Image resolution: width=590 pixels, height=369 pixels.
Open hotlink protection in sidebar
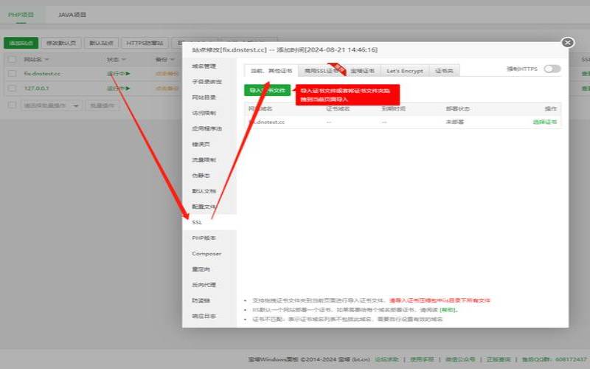(201, 300)
